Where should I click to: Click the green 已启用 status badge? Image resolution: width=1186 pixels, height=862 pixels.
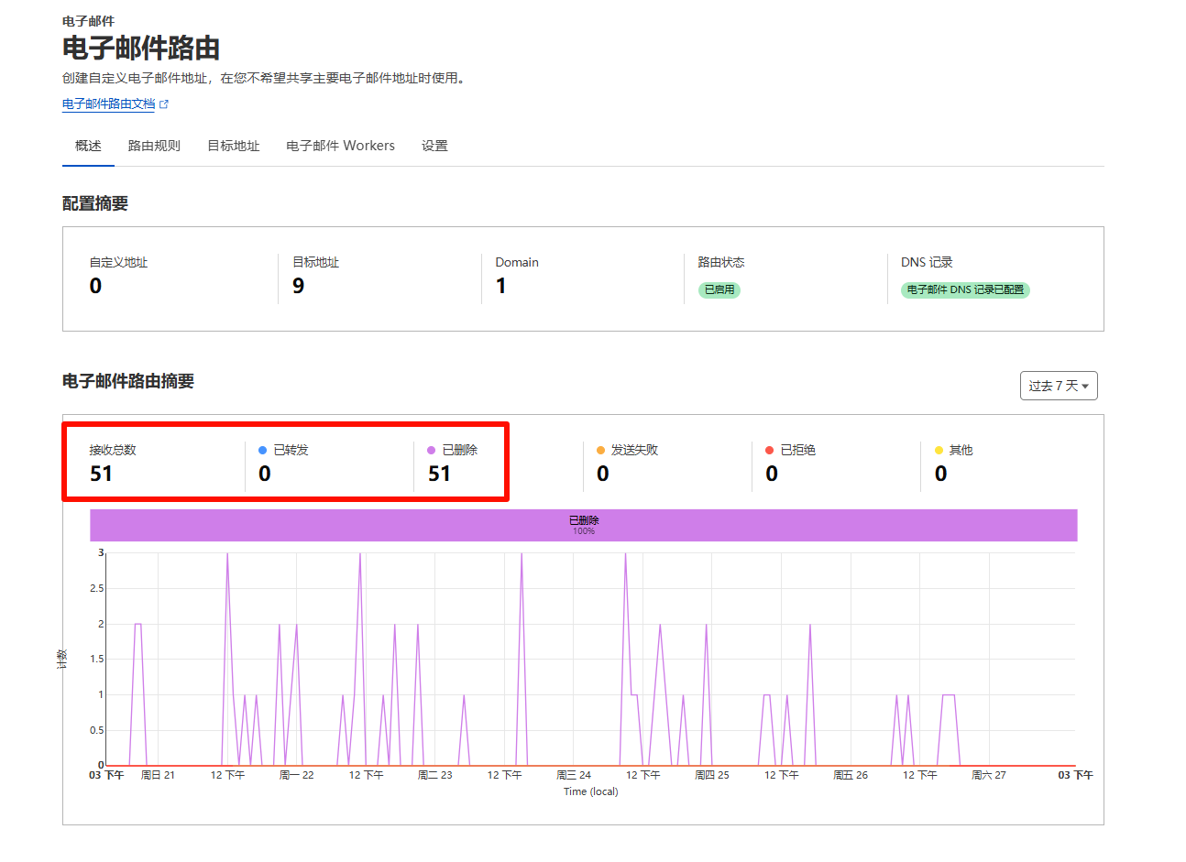click(719, 289)
